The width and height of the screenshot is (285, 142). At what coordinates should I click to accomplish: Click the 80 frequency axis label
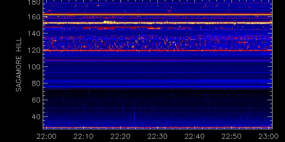coord(36,83)
